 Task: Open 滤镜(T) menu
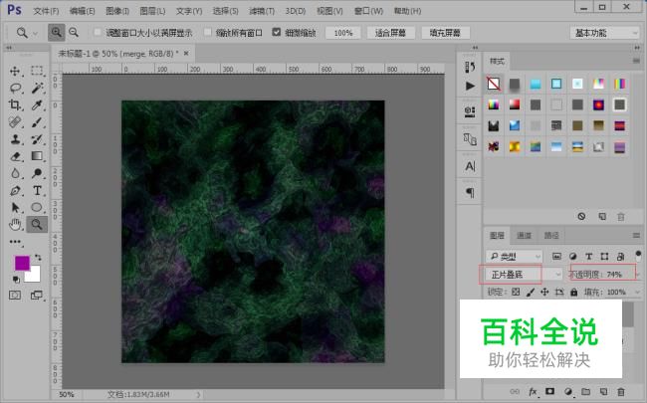(x=262, y=11)
